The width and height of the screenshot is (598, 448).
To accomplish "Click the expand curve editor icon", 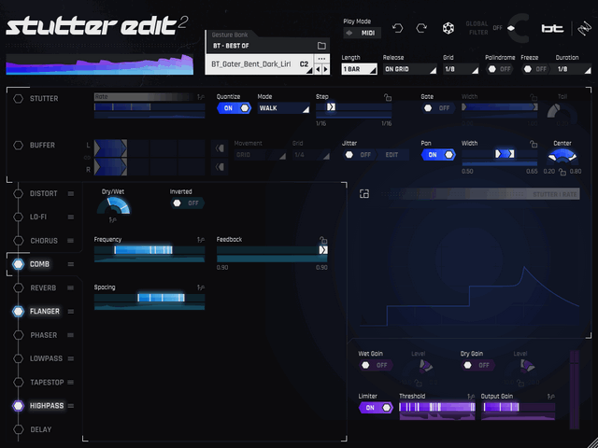I will point(364,194).
